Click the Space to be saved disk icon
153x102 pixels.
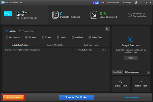[94, 15]
